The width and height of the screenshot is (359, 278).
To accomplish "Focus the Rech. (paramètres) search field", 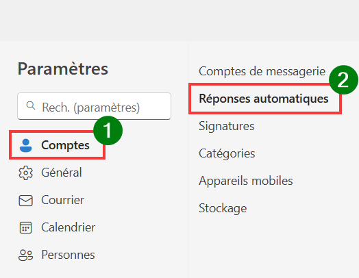I will tap(94, 106).
